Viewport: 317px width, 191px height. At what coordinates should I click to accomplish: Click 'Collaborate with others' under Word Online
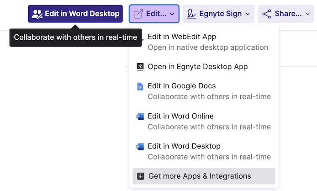click(209, 127)
